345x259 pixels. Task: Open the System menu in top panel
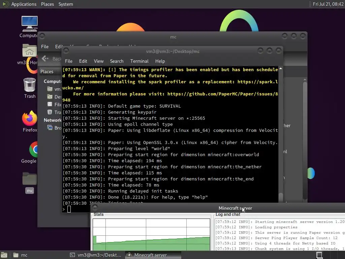coord(66,4)
